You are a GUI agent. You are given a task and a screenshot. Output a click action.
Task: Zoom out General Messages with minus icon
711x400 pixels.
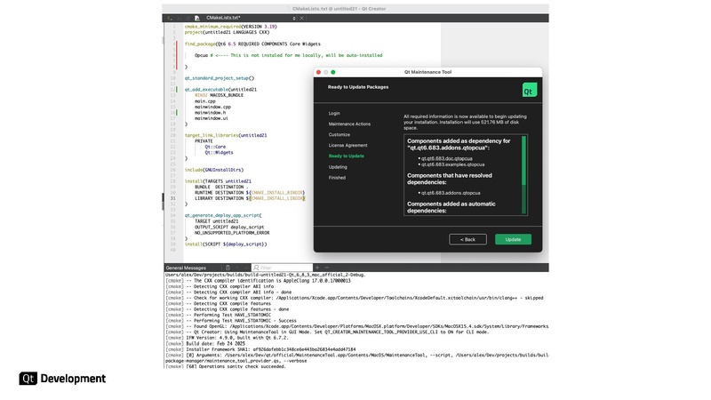point(326,268)
